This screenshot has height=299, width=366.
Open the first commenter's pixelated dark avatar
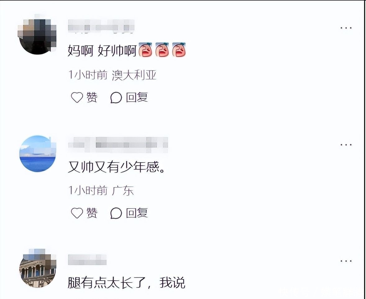pyautogui.click(x=37, y=35)
